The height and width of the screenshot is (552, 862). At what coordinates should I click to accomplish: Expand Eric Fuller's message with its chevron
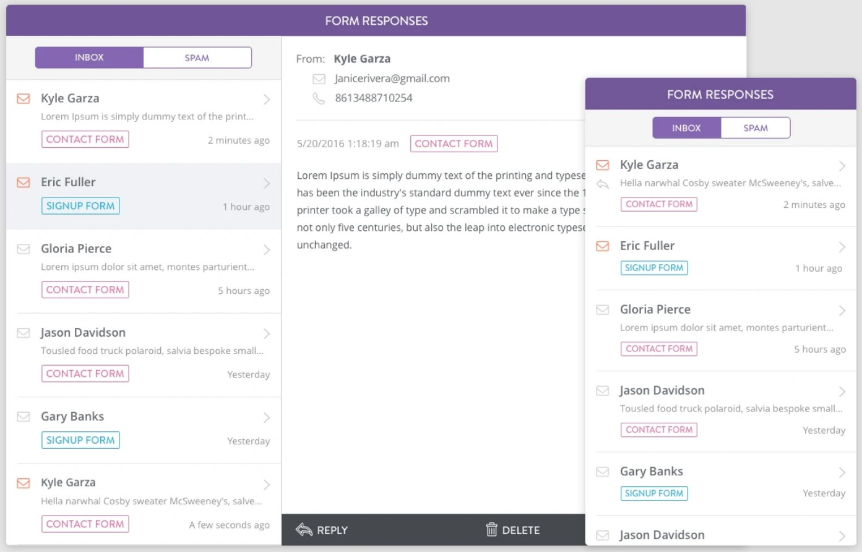click(x=266, y=183)
